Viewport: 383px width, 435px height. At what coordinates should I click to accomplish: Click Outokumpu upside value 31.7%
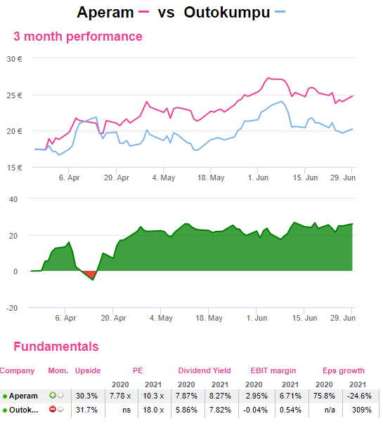86,410
